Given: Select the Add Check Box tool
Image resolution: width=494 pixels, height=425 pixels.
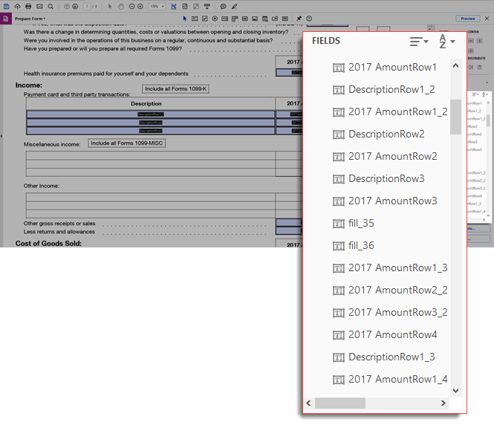Looking at the screenshot, I should tap(205, 19).
